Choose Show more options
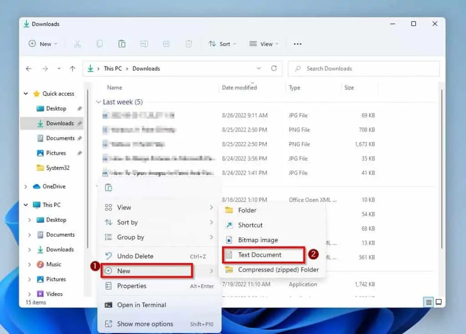The height and width of the screenshot is (334, 466). (x=159, y=324)
